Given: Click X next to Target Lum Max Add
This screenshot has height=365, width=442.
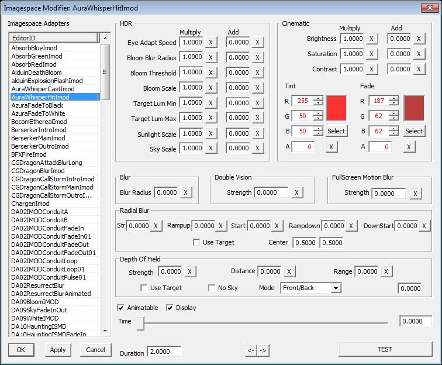Looking at the screenshot, I should tap(257, 118).
